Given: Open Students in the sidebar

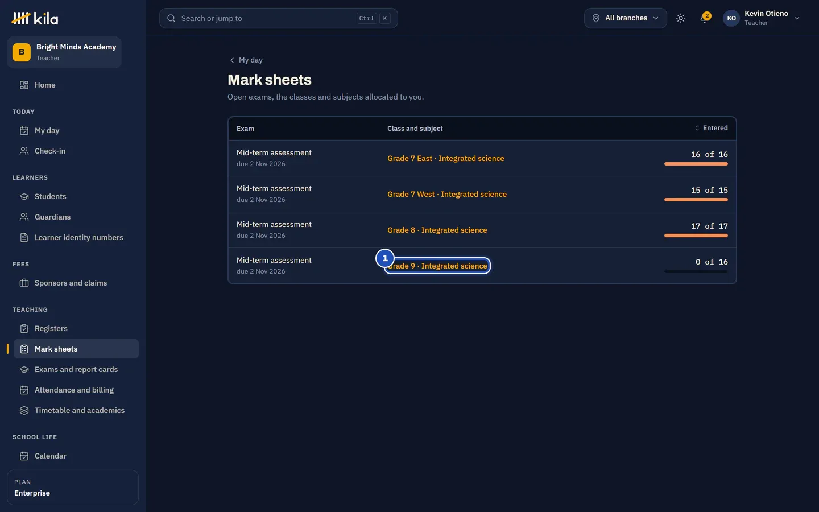Looking at the screenshot, I should tap(76, 196).
